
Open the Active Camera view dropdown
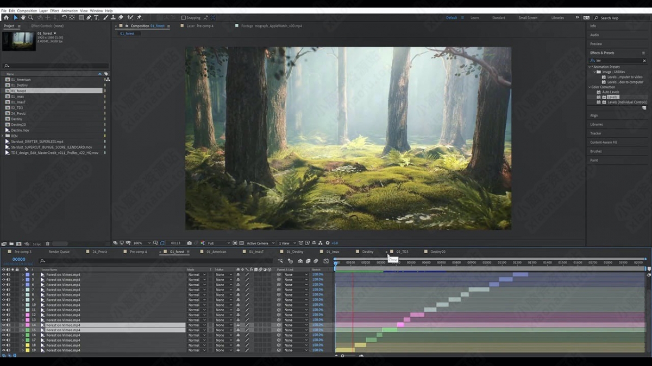click(260, 243)
